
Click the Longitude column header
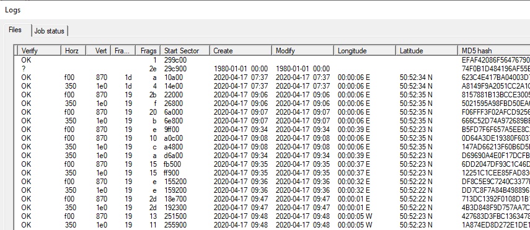click(x=365, y=50)
